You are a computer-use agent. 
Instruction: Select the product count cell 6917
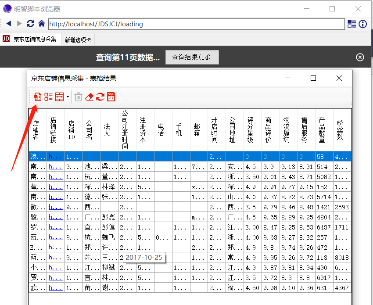click(324, 278)
